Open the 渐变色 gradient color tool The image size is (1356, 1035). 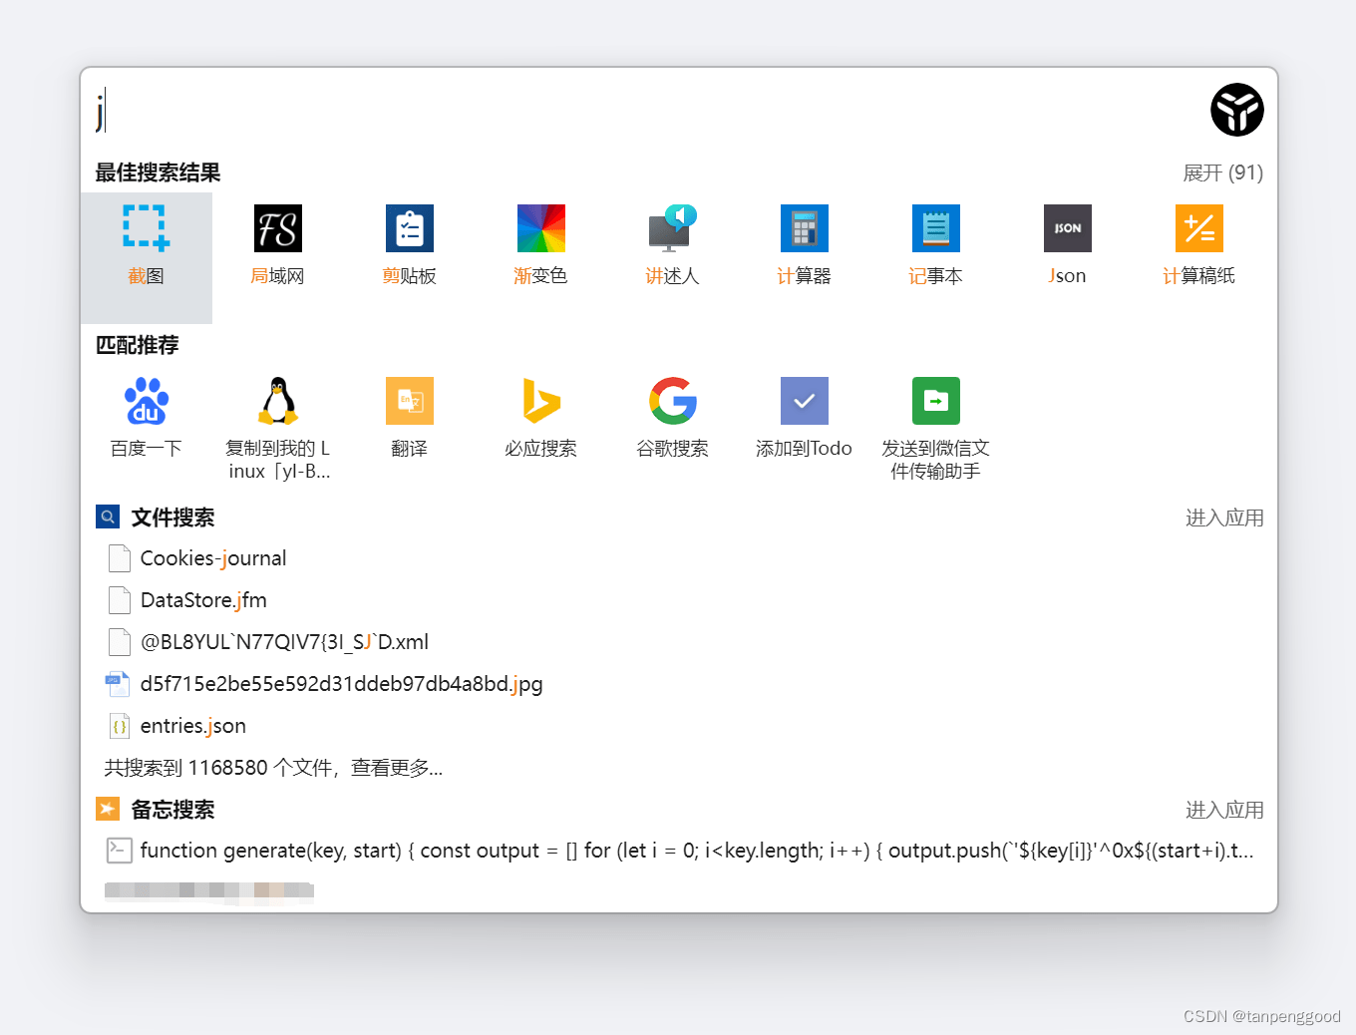coord(540,244)
